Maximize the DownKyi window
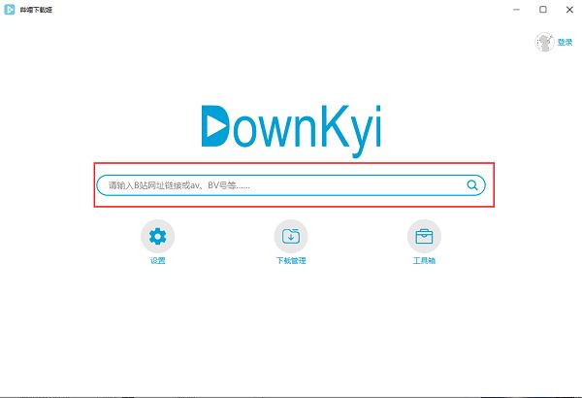 [x=542, y=10]
